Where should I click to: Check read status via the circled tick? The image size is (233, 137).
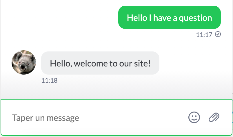(x=218, y=34)
